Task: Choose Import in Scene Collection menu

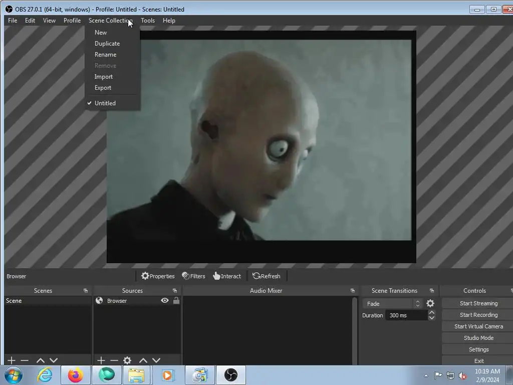Action: (x=103, y=77)
